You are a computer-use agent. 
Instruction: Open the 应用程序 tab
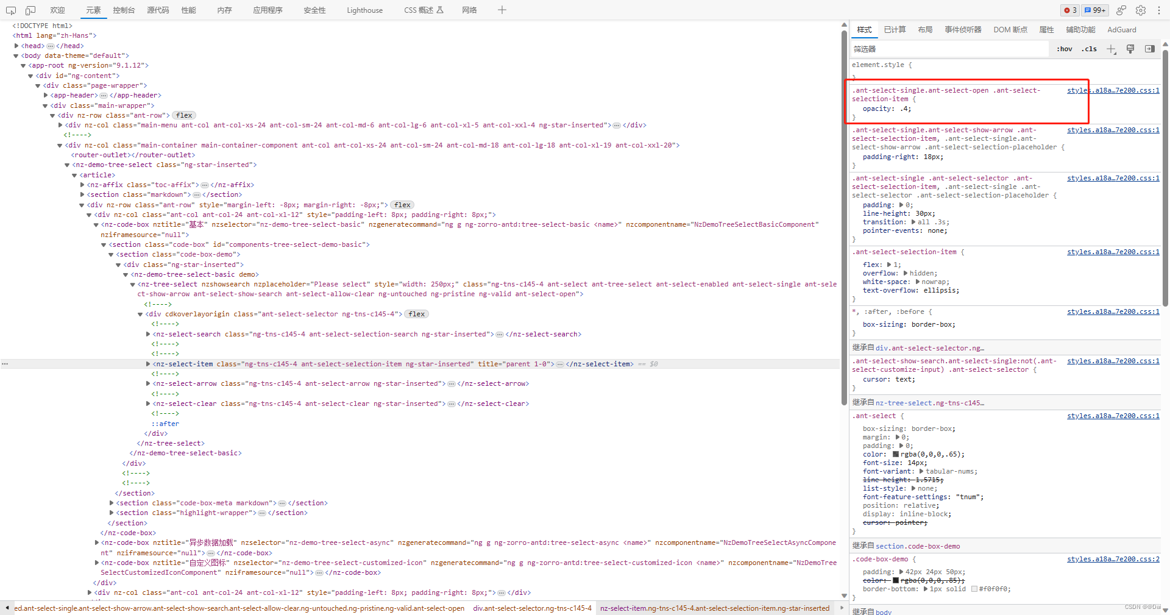[268, 10]
